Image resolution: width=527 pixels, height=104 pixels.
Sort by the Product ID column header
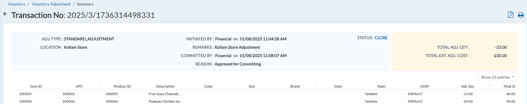[x=122, y=86]
